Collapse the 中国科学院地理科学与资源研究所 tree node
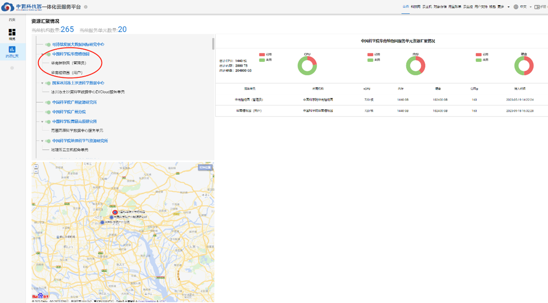The height and width of the screenshot is (303, 548). 42,141
